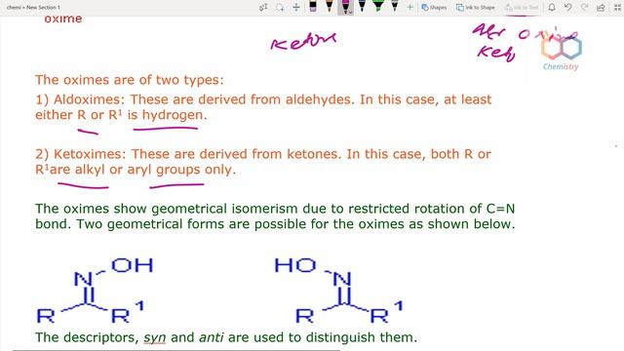The height and width of the screenshot is (351, 624).
Task: Click the Shapes button
Action: (x=434, y=7)
